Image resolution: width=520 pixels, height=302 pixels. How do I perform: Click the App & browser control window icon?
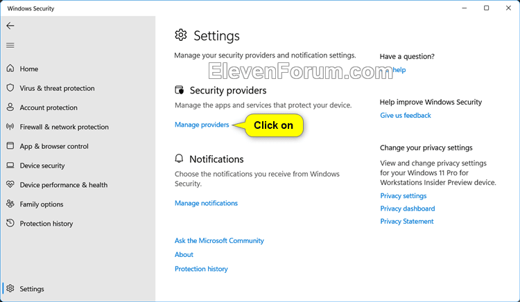tap(10, 145)
